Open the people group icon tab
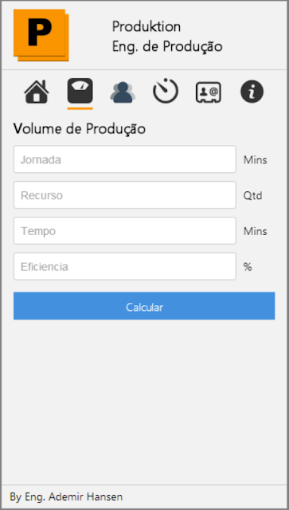 [x=123, y=92]
